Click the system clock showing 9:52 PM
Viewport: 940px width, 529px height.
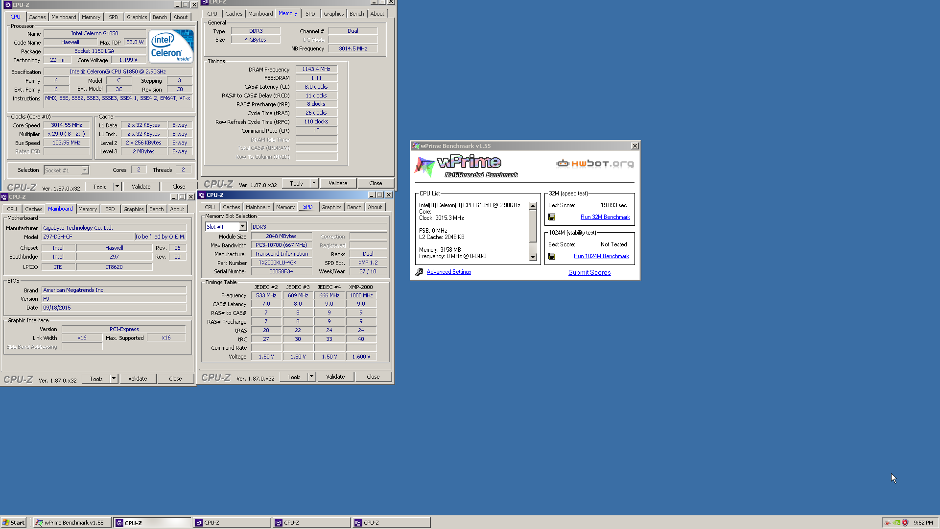(923, 523)
